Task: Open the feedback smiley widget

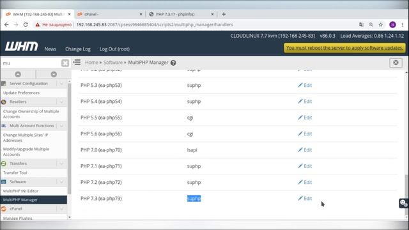Action: (403, 203)
